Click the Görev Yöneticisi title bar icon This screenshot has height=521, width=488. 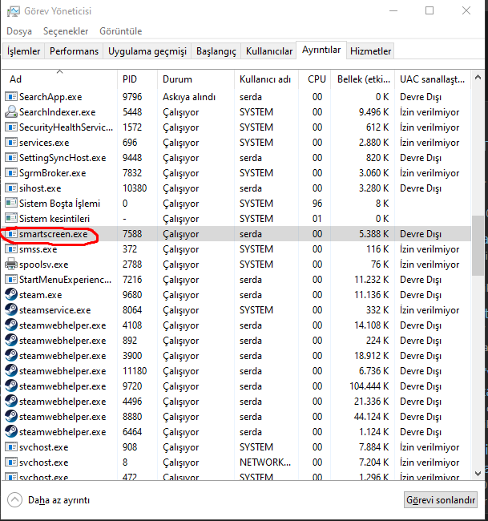(x=14, y=11)
